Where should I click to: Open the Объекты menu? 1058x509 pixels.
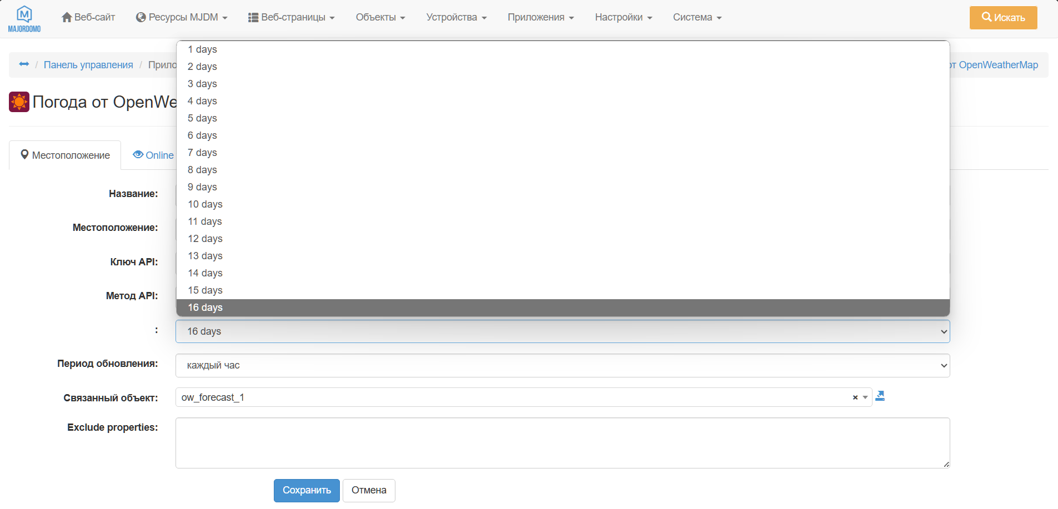[x=380, y=17]
